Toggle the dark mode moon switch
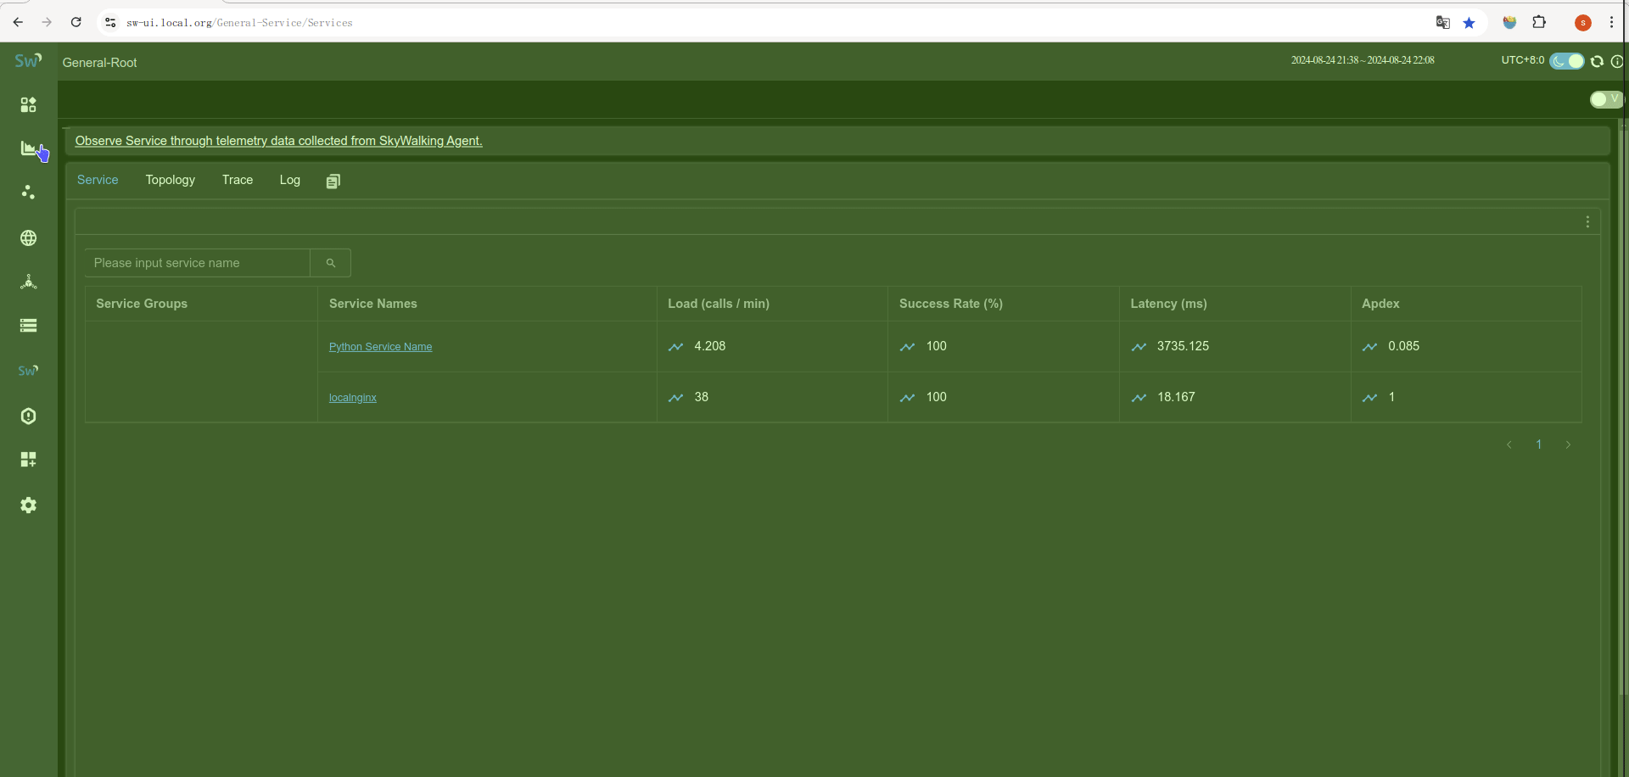This screenshot has width=1629, height=777. pyautogui.click(x=1566, y=61)
